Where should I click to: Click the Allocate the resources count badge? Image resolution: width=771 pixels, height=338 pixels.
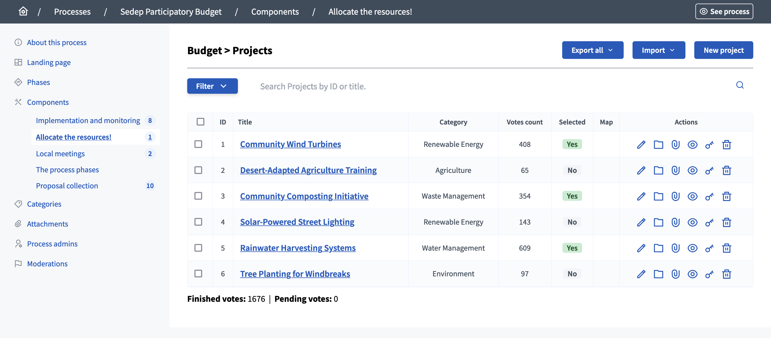coord(150,137)
